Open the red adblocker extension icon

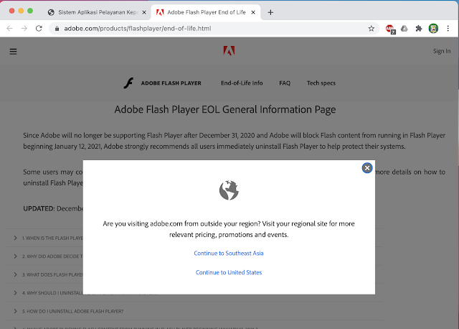point(390,29)
